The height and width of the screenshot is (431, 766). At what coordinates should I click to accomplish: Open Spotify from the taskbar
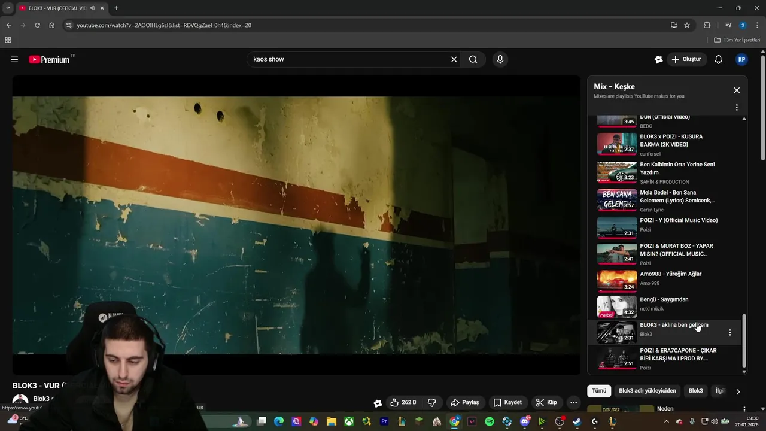tap(490, 421)
